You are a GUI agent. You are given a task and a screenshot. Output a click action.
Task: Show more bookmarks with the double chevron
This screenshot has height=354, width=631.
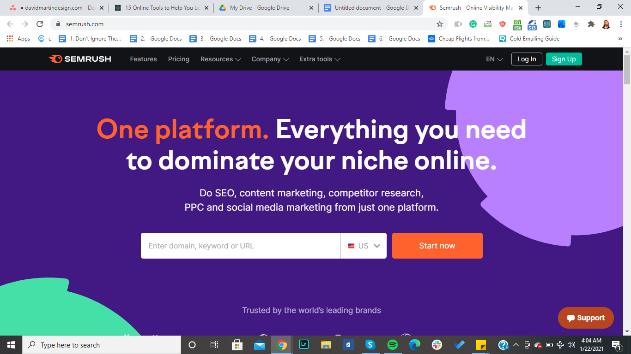tap(620, 39)
